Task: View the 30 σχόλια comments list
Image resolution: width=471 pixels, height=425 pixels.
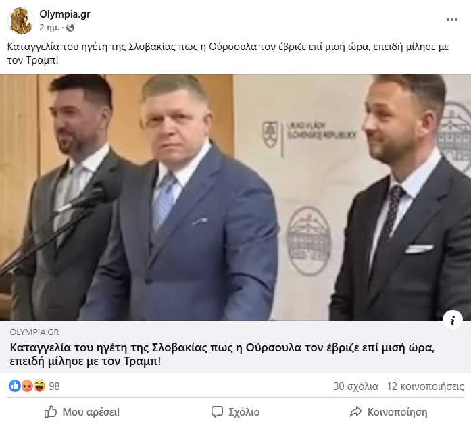Action: tap(355, 386)
